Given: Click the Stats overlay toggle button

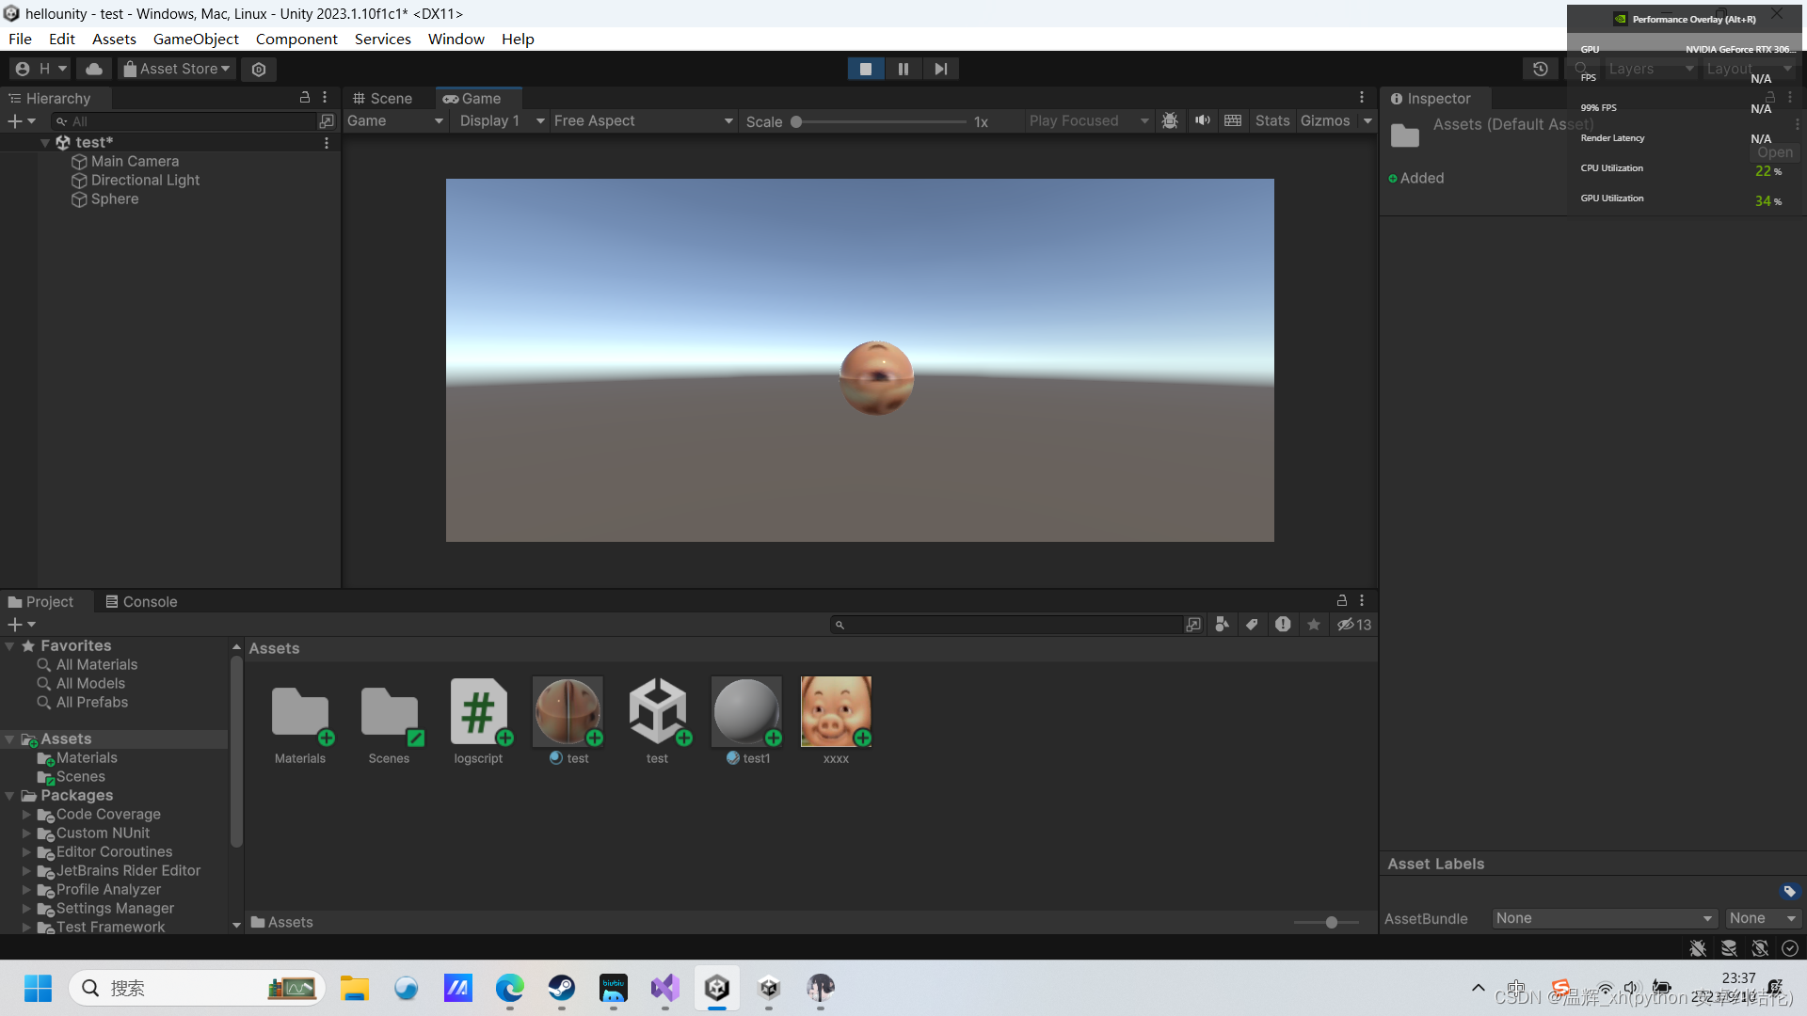Looking at the screenshot, I should (x=1269, y=120).
